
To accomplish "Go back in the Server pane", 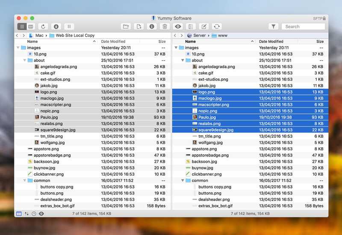I will click(175, 35).
